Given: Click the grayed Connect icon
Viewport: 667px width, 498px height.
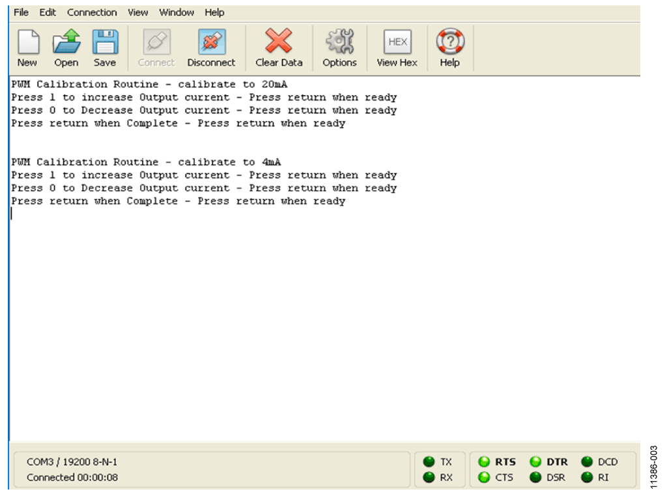Looking at the screenshot, I should 157,42.
